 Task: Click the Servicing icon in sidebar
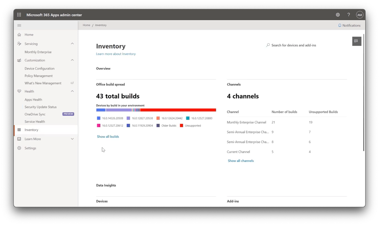[x=19, y=44]
